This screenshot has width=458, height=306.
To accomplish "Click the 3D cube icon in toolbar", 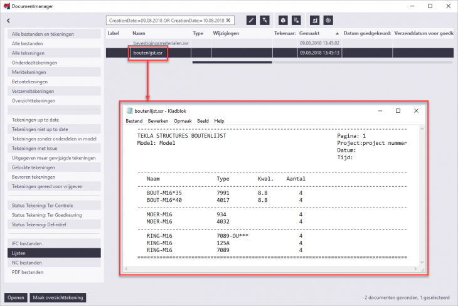I will [283, 20].
